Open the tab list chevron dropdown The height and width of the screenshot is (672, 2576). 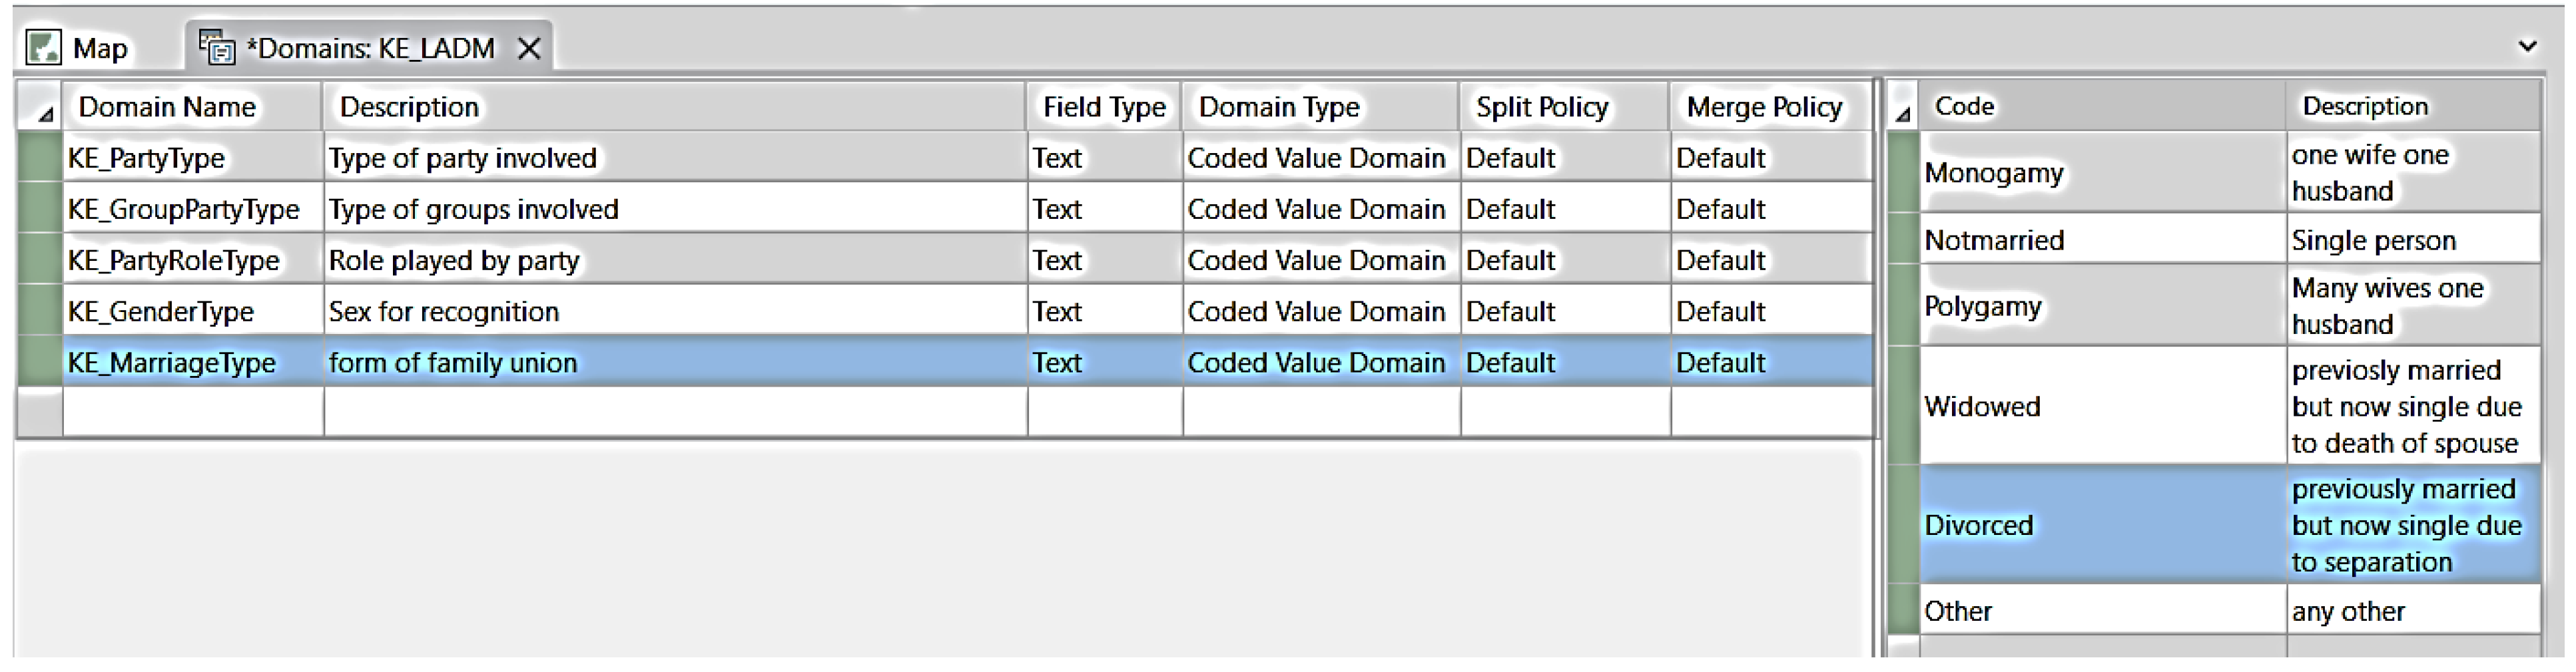2527,46
